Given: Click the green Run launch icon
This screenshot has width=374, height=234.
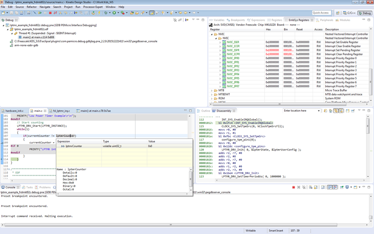Looking at the screenshot, I should coord(114,13).
